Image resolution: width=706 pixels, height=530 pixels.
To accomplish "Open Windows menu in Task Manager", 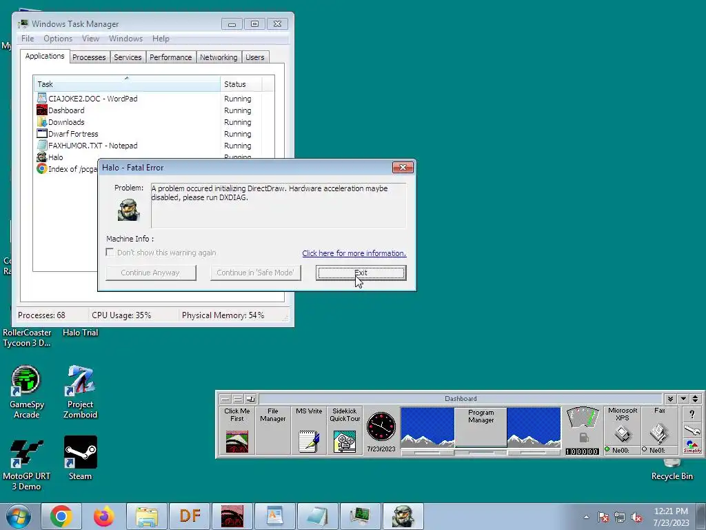I will [x=125, y=39].
